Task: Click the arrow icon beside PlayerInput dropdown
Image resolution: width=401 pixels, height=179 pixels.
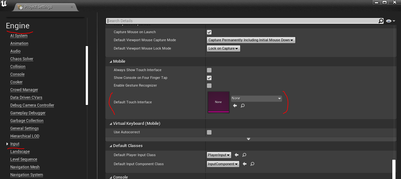Action: pos(237,155)
